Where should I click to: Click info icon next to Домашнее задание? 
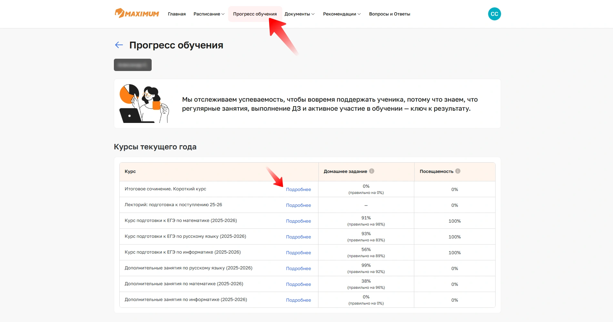(372, 171)
